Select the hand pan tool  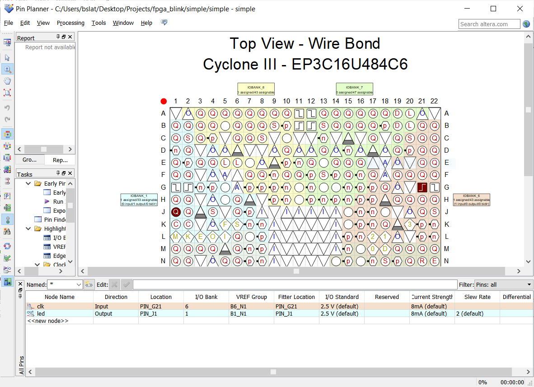(x=7, y=81)
